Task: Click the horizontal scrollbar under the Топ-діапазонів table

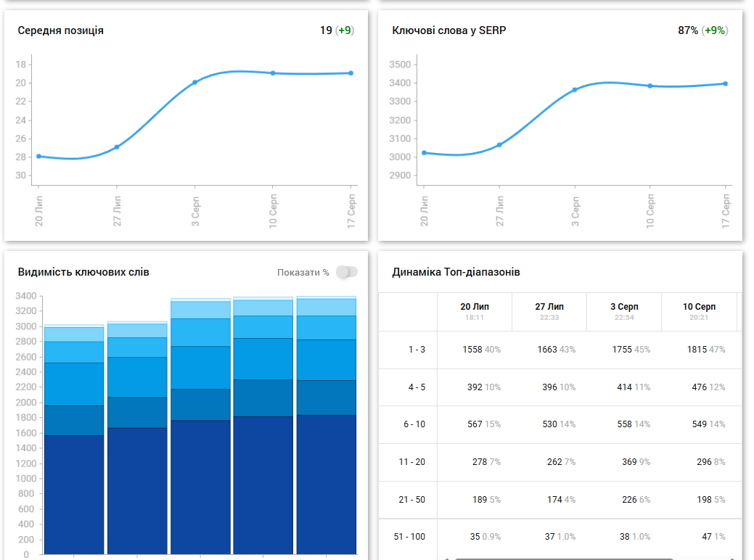Action: pyautogui.click(x=564, y=559)
